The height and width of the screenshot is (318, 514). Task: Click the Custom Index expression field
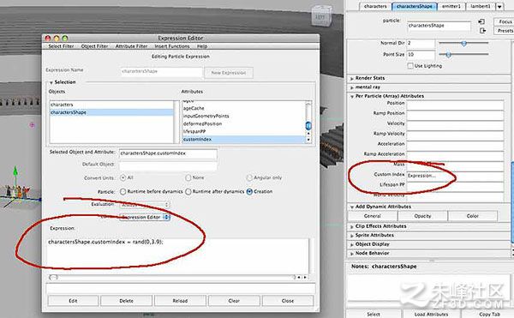coord(455,176)
